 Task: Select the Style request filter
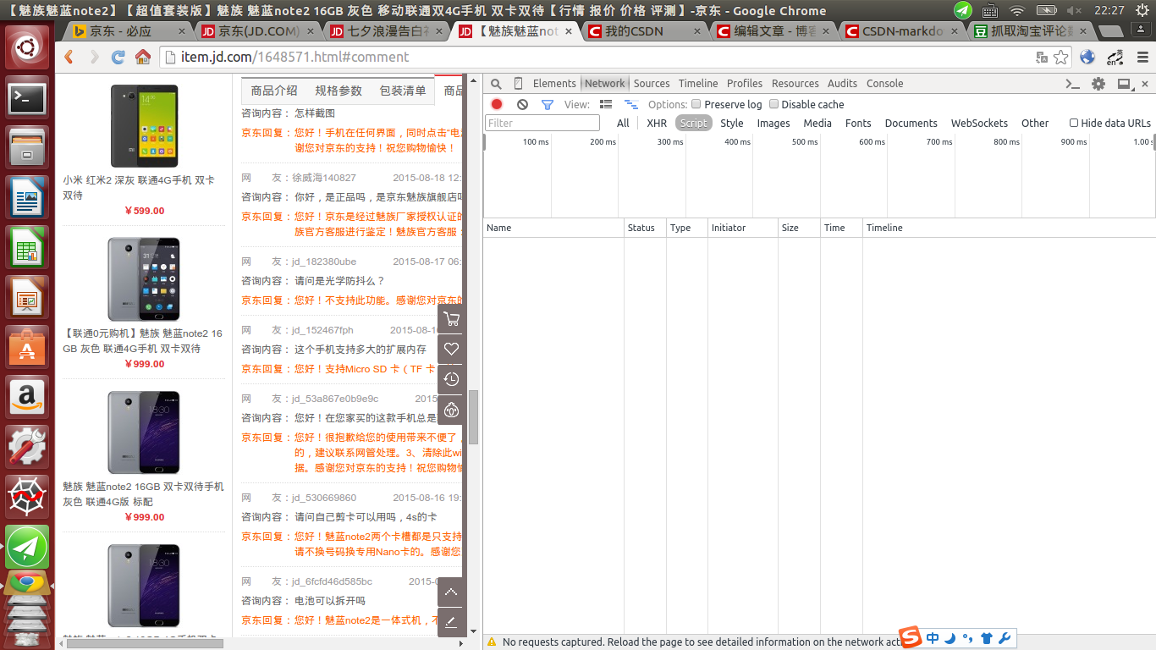pyautogui.click(x=732, y=123)
